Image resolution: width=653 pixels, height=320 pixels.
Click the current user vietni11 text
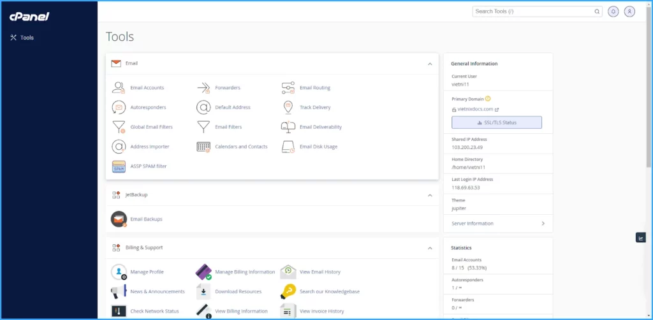(460, 84)
